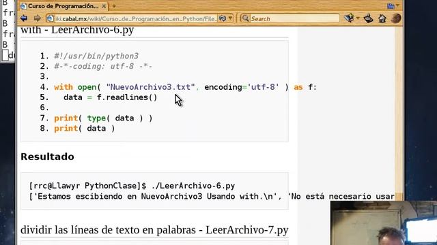Select the Curso de Programación tab
437x245 pixels.
pos(64,6)
